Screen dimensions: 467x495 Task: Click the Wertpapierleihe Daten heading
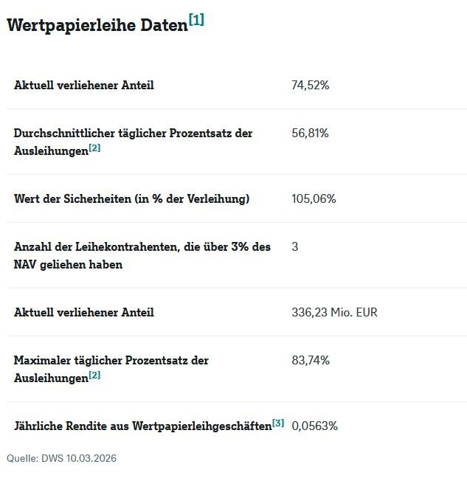pos(97,25)
